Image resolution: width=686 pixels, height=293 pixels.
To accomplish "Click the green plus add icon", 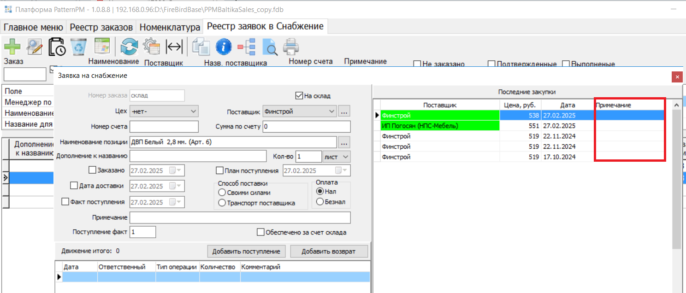I will tap(12, 47).
